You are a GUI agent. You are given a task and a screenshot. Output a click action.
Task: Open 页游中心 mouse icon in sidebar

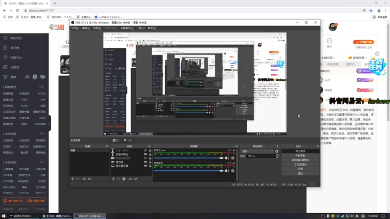tap(5, 57)
